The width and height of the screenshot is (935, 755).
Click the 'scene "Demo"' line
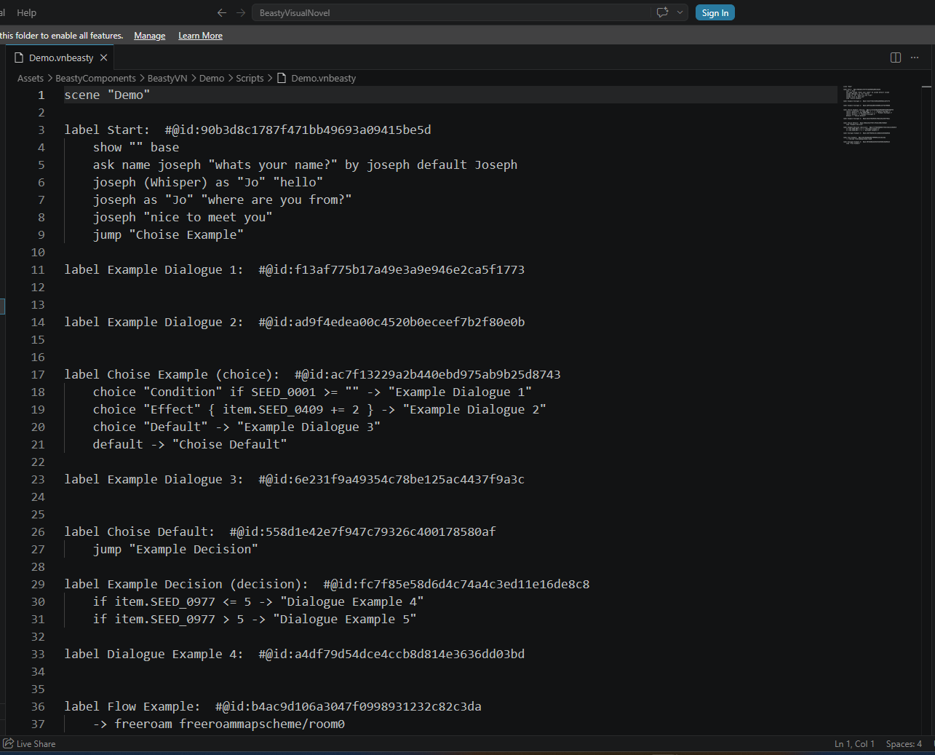(107, 95)
